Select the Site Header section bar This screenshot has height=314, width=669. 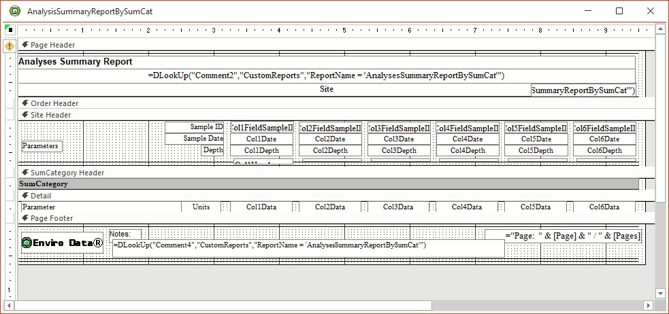[336, 115]
